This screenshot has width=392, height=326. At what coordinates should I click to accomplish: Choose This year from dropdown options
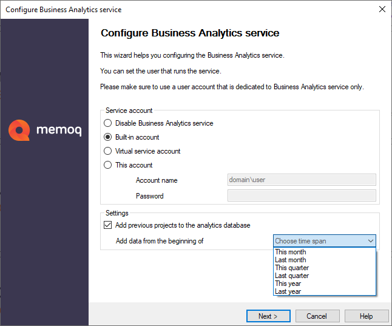tap(288, 284)
